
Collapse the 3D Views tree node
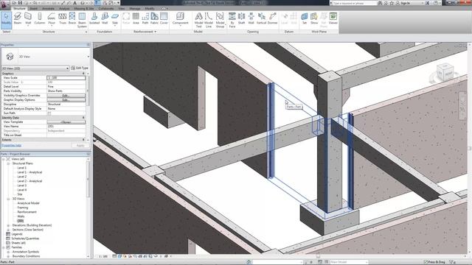(8, 199)
